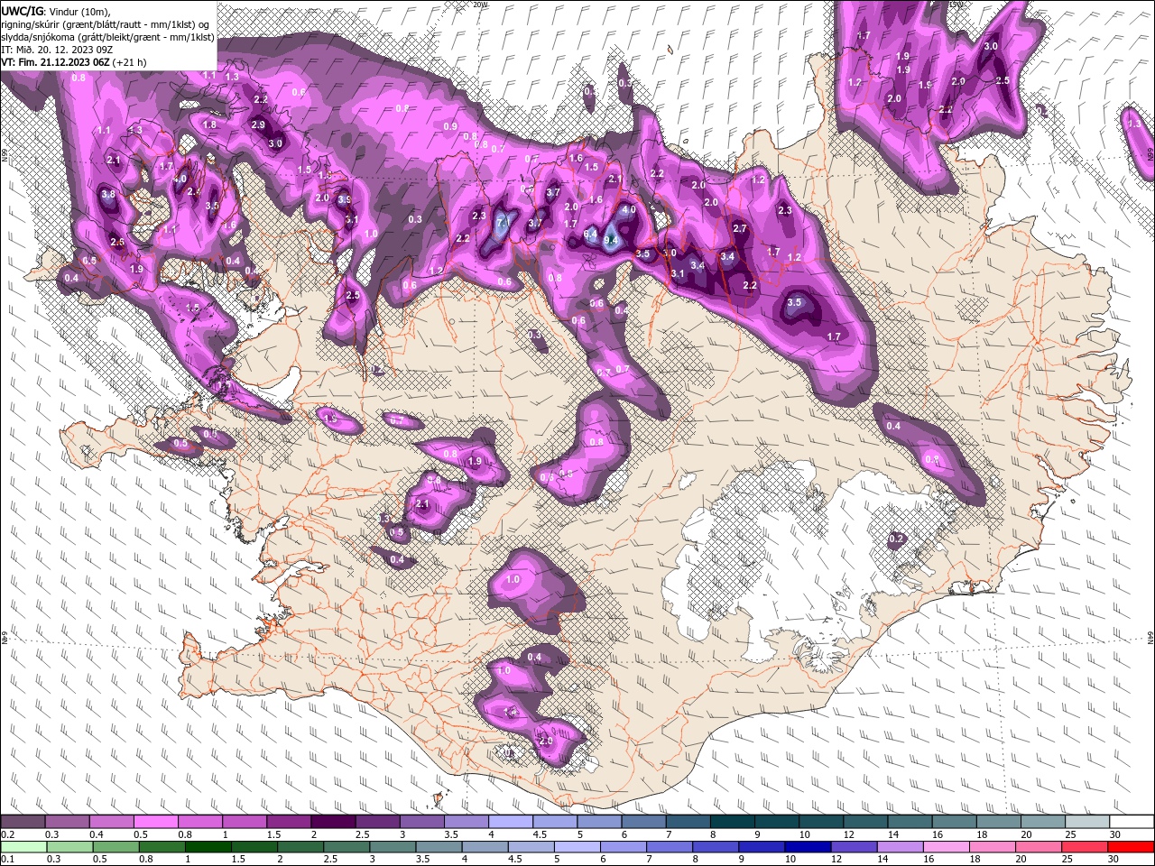This screenshot has height=866, width=1155.
Task: Click the dark mauve swatch above 0.2 in the upper legend
Action: [x=23, y=822]
